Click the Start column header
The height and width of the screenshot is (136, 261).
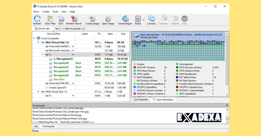[110, 34]
